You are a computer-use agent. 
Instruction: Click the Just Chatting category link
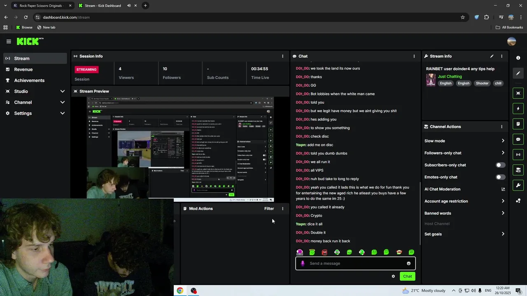tap(450, 76)
